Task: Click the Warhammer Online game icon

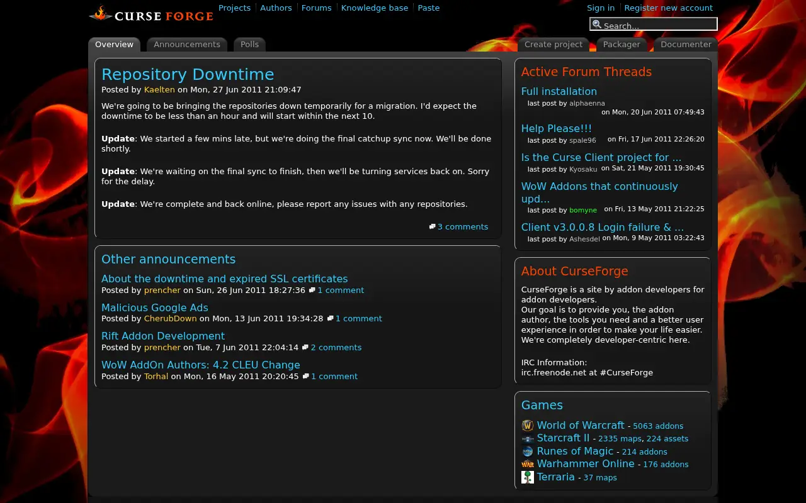Action: [528, 464]
